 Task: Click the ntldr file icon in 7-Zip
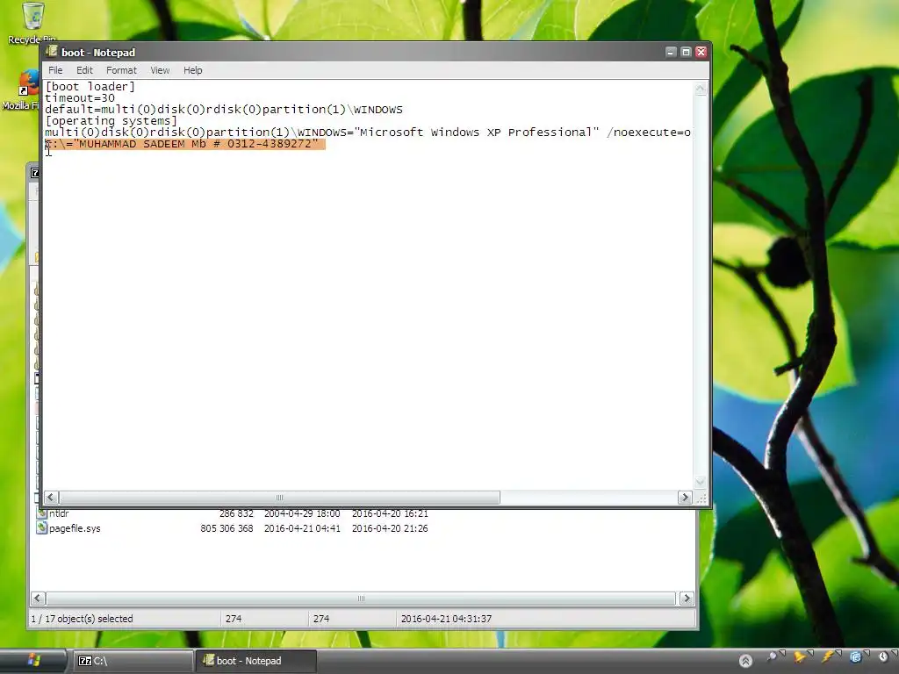[42, 513]
